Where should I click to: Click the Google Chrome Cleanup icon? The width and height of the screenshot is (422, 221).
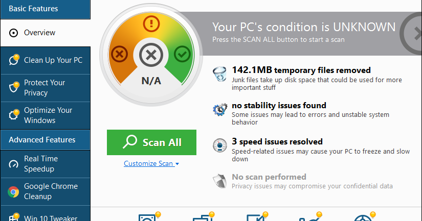click(x=14, y=191)
